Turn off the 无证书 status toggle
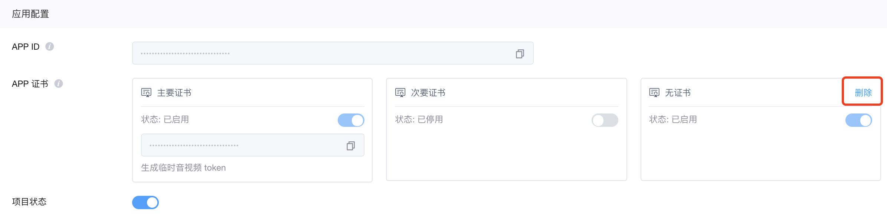The height and width of the screenshot is (224, 887). [x=859, y=120]
